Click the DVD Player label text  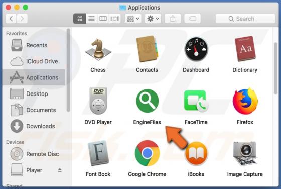(x=98, y=122)
